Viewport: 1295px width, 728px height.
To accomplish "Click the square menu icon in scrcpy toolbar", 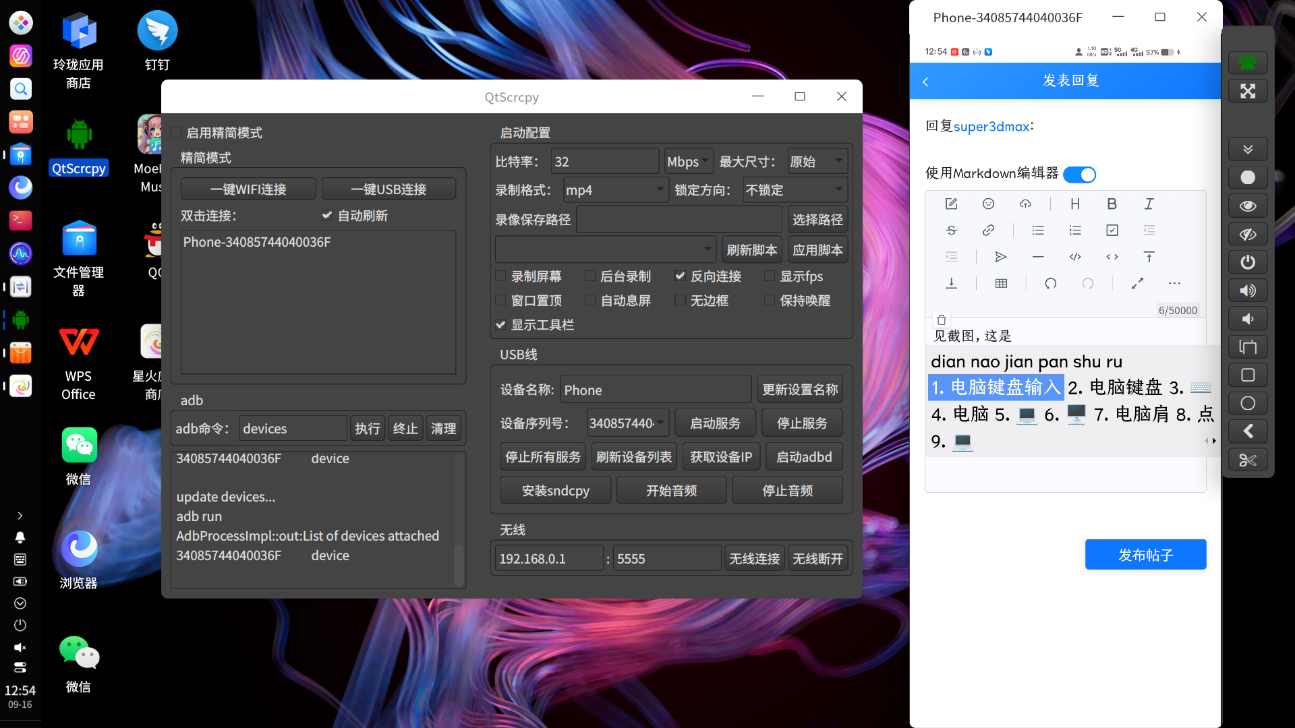I will (x=1248, y=375).
